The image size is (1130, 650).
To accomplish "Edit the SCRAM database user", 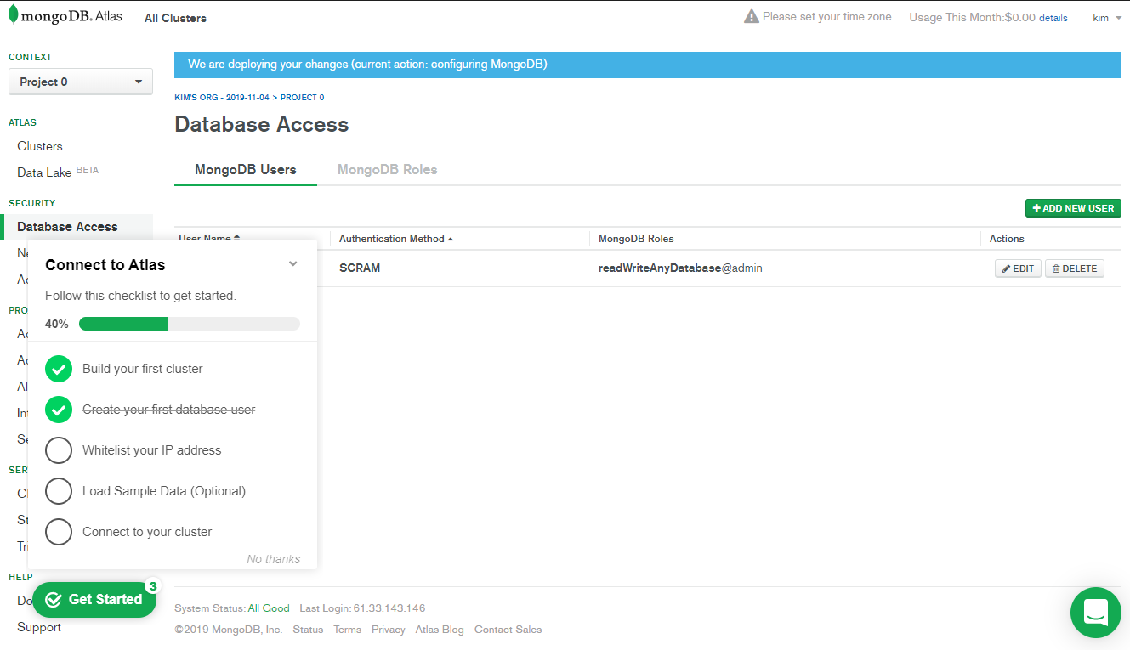I will tap(1018, 268).
